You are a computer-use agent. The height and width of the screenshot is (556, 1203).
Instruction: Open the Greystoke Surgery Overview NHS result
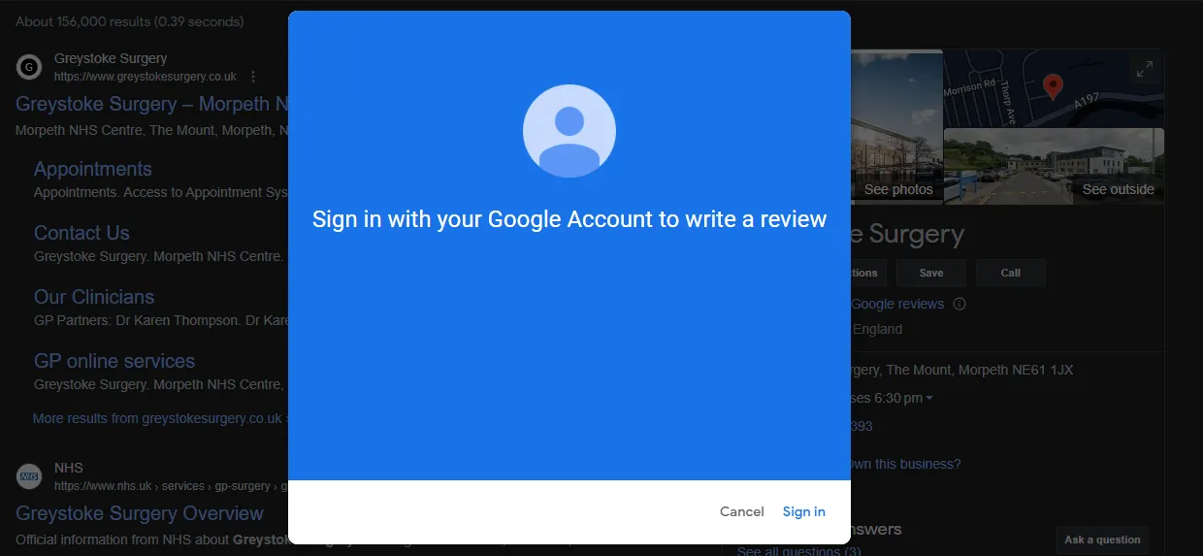[x=140, y=513]
